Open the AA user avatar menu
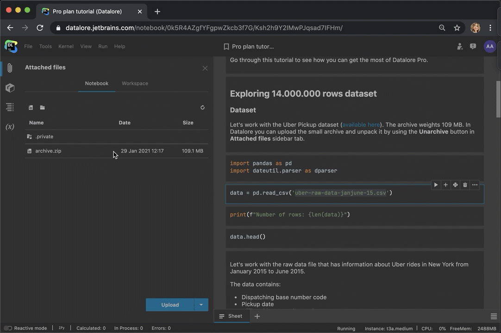The width and height of the screenshot is (501, 333). tap(490, 47)
